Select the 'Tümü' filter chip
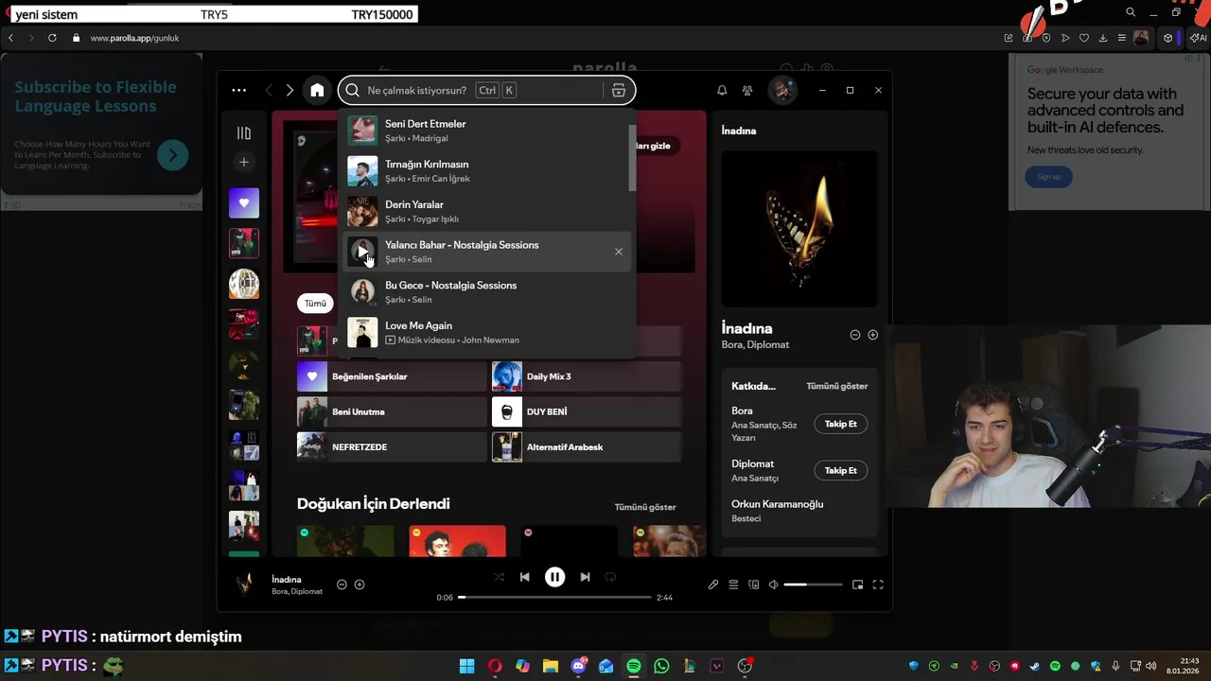Viewport: 1211px width, 681px height. coord(315,304)
